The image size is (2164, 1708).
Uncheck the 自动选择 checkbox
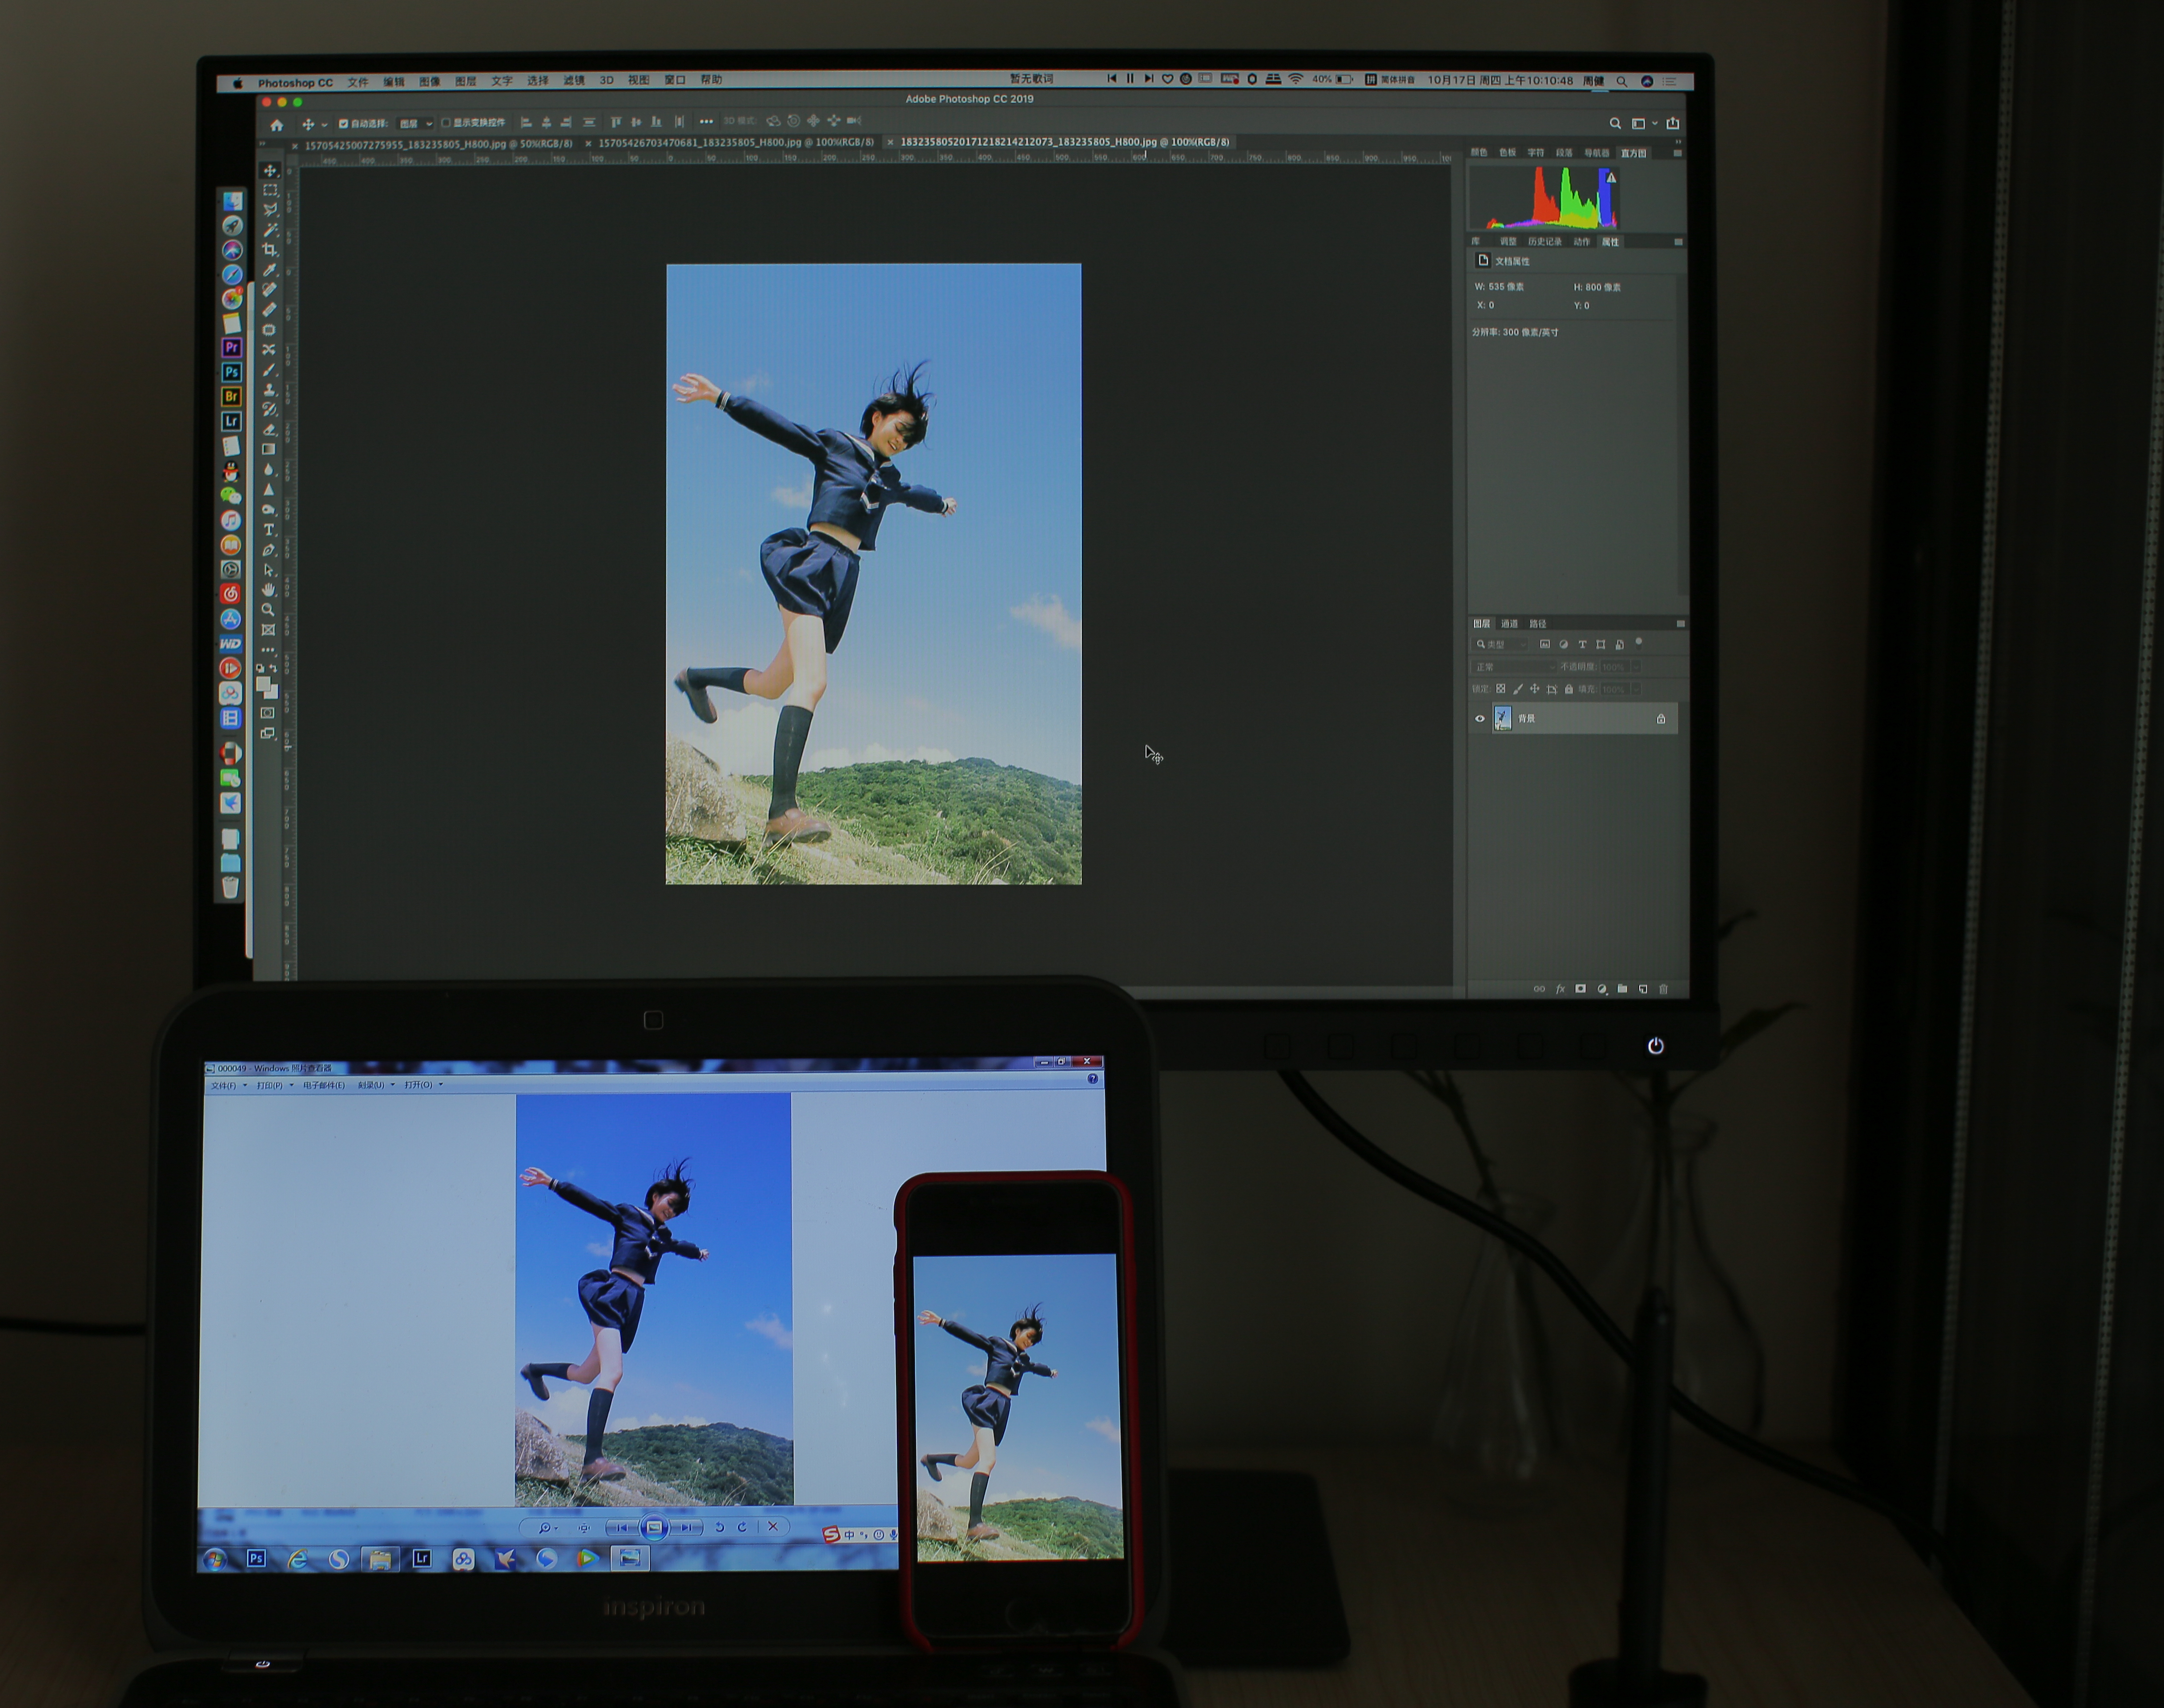click(x=343, y=124)
